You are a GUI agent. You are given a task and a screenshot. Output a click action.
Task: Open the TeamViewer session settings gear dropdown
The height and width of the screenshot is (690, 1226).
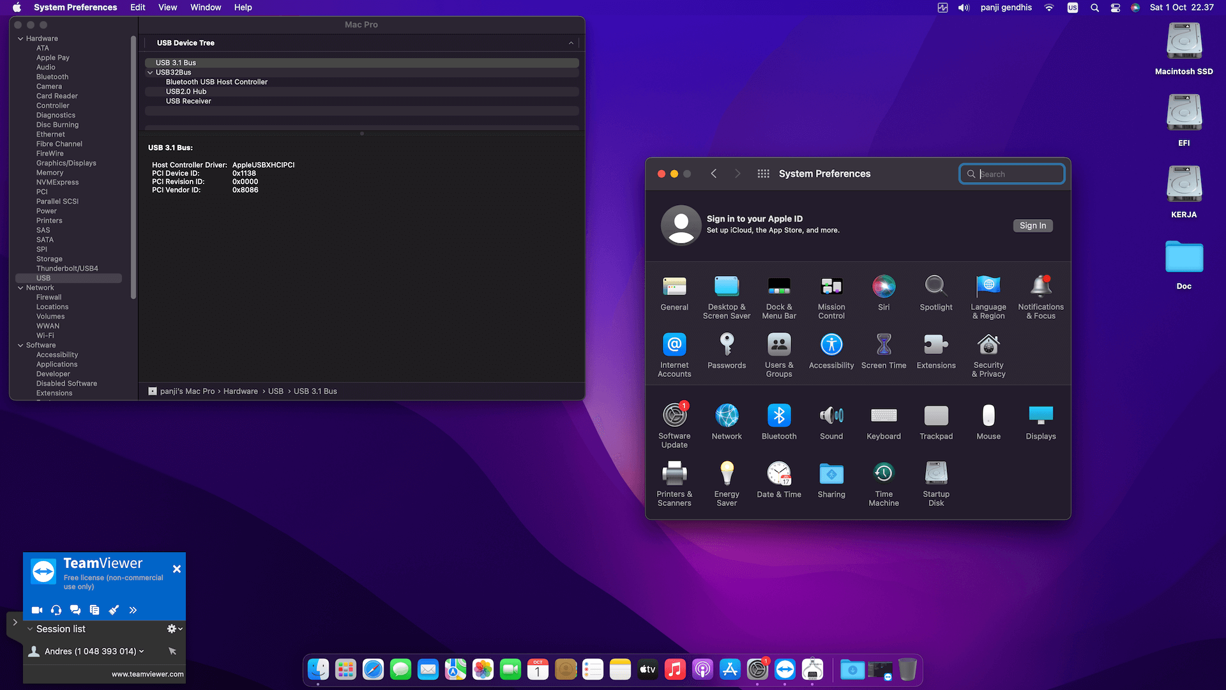point(175,629)
